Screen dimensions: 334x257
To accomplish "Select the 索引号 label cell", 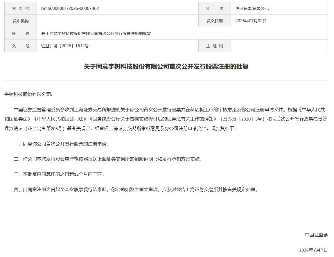I will point(21,8).
